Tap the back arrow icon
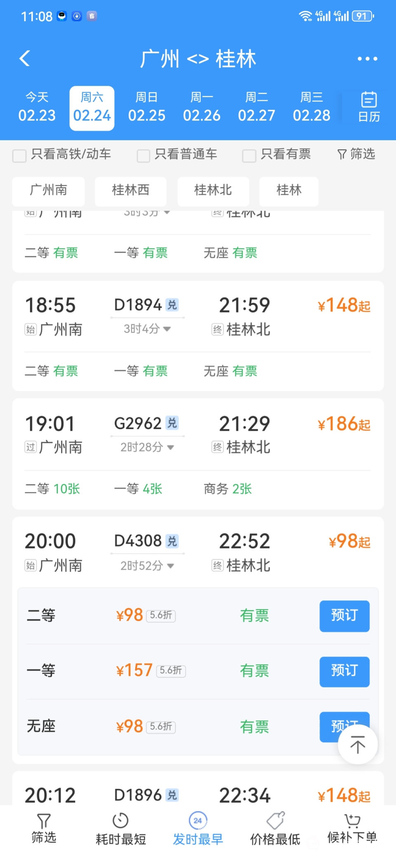 click(x=25, y=59)
